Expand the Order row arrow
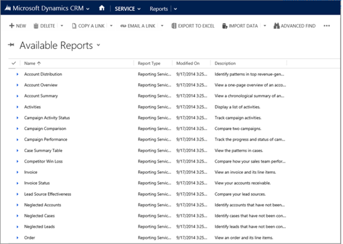This screenshot has height=244, width=343. (18, 238)
